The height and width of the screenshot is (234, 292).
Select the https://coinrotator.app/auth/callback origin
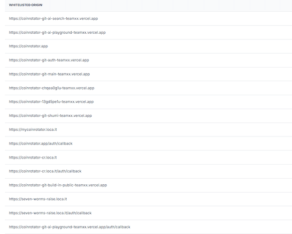(40, 143)
